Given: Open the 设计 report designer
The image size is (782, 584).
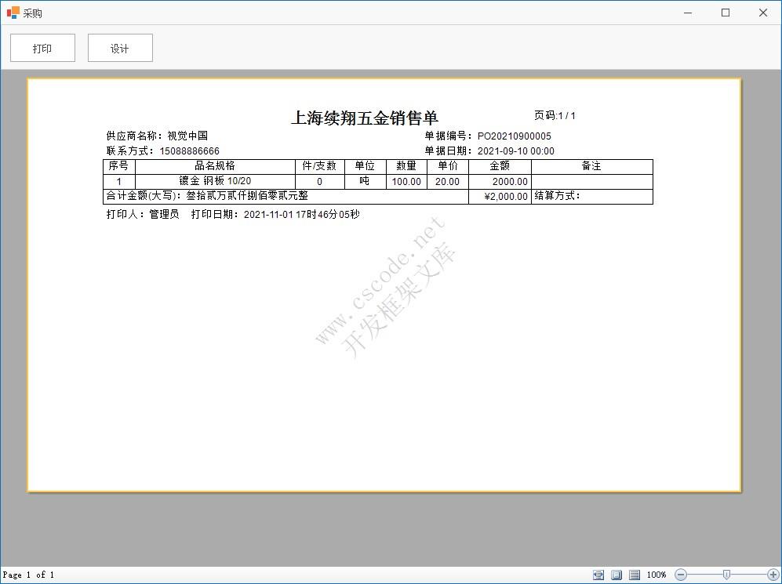Looking at the screenshot, I should tap(120, 48).
